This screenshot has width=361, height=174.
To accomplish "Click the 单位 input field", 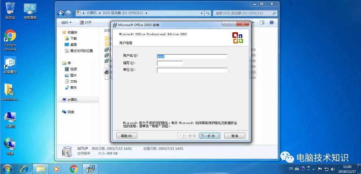I will tap(192, 70).
